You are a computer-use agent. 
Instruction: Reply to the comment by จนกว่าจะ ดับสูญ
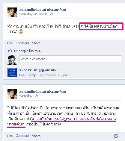pos(32,75)
